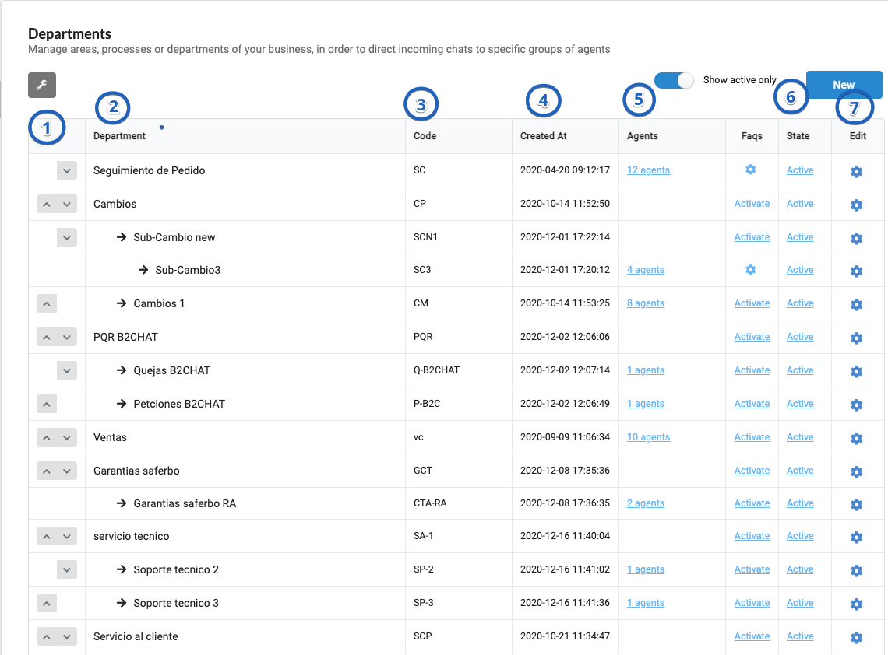
Task: Open the 12 agents link
Action: pyautogui.click(x=648, y=170)
